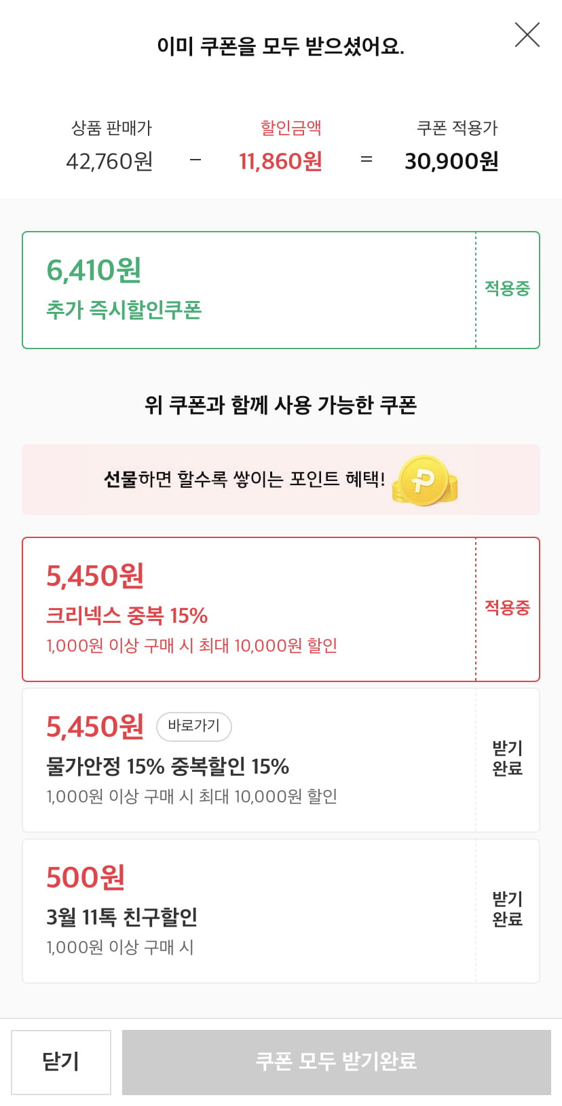Tap the 쿠폰 모두 받기완료 button
Viewport: 562px width, 1106px height.
(337, 1062)
